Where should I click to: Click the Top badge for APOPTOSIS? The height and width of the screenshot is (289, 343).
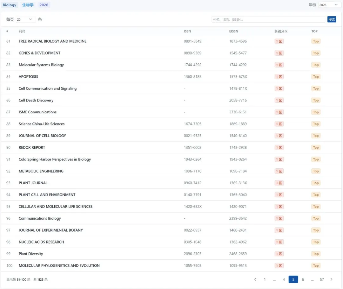(316, 77)
